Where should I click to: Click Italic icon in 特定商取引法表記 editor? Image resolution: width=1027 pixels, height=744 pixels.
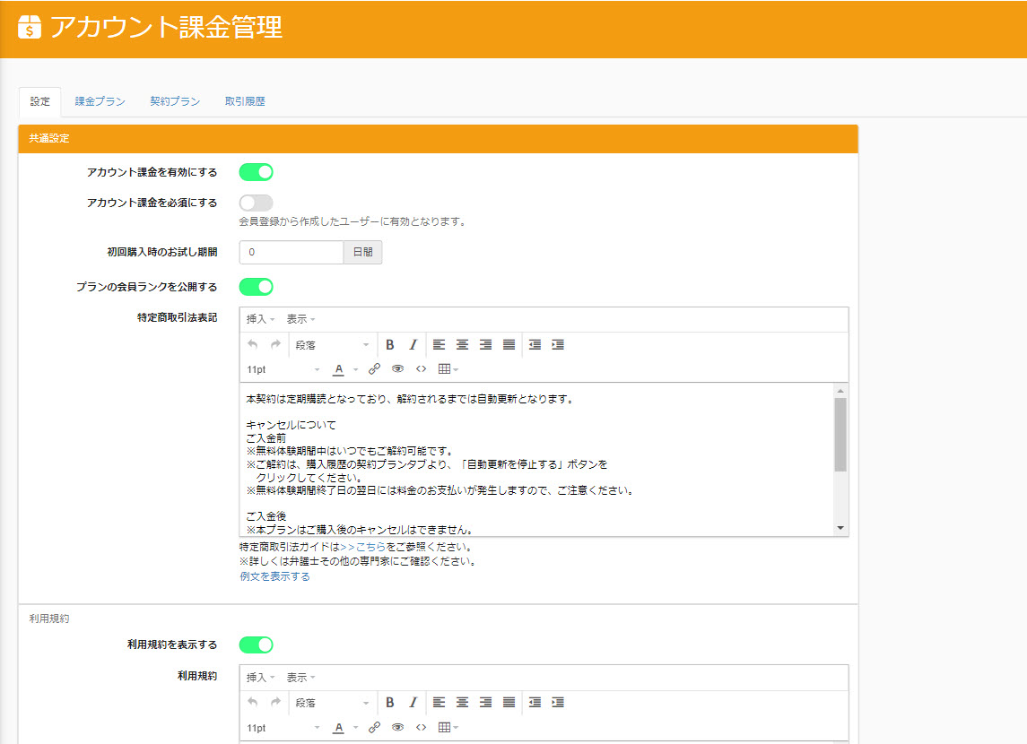tap(413, 345)
